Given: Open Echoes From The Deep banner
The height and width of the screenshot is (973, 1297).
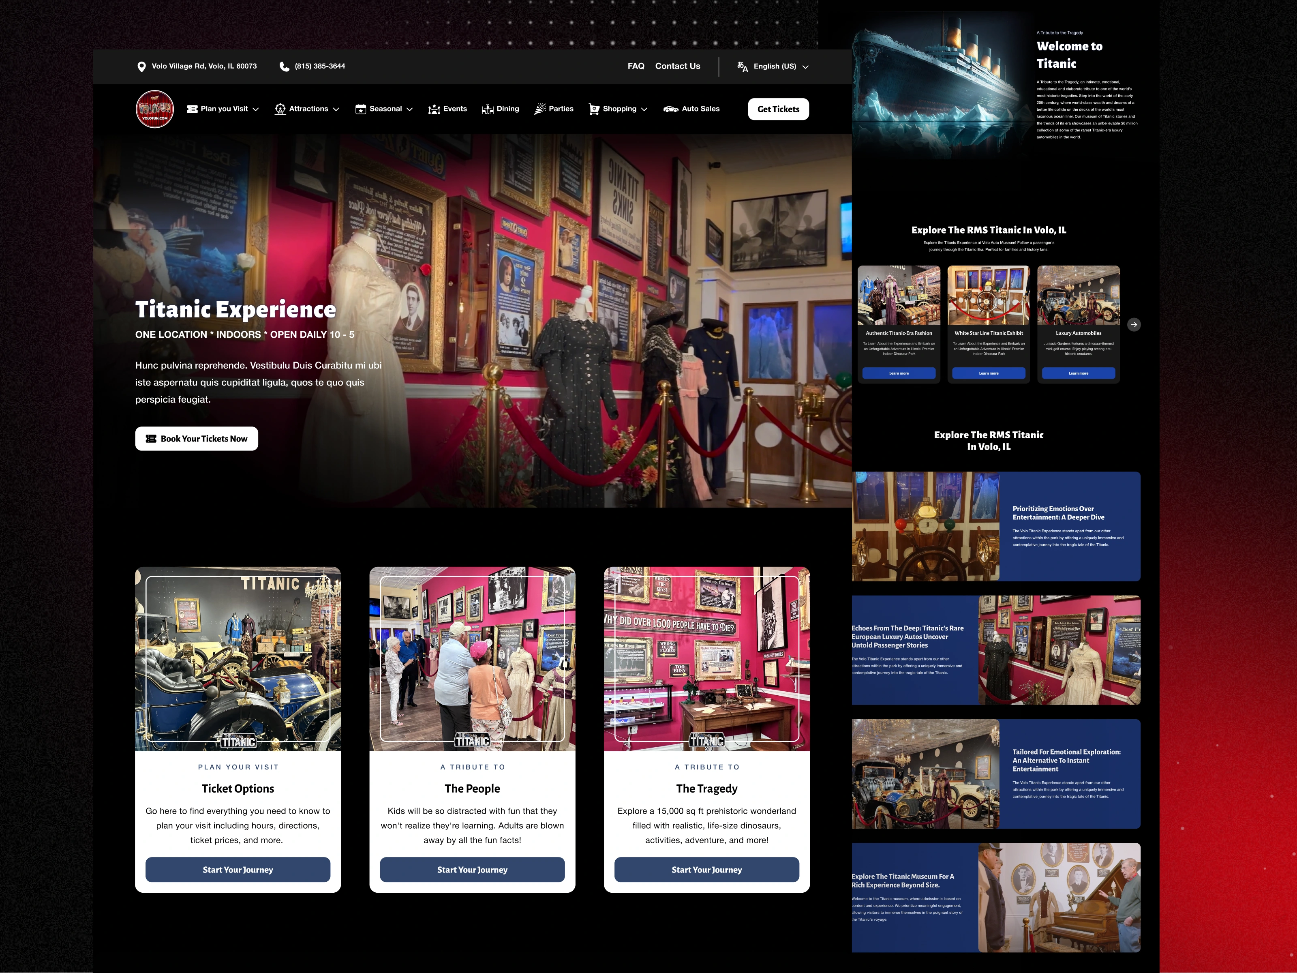Looking at the screenshot, I should (x=996, y=650).
